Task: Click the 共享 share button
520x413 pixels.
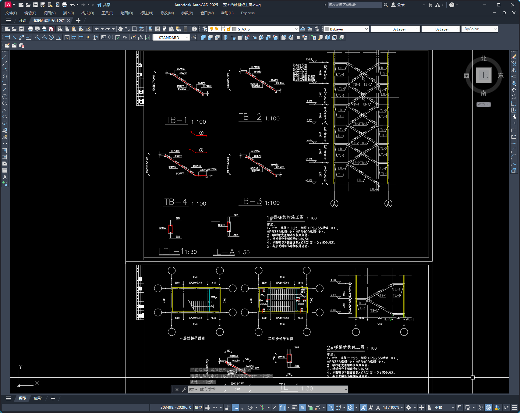Action: tap(104, 5)
